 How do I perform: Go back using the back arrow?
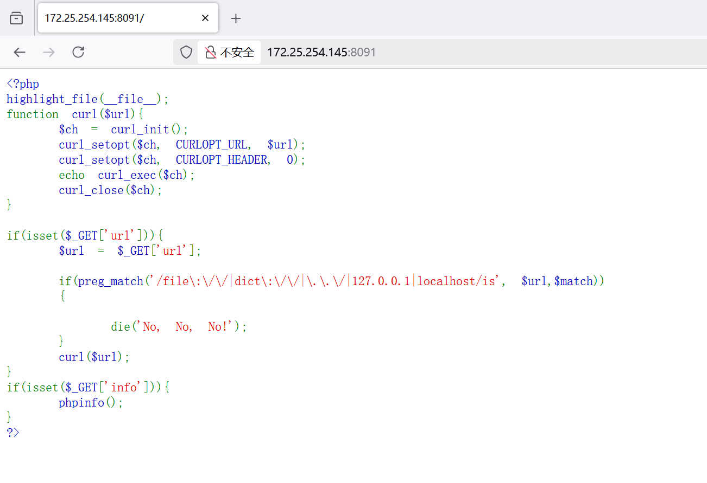pyautogui.click(x=20, y=52)
